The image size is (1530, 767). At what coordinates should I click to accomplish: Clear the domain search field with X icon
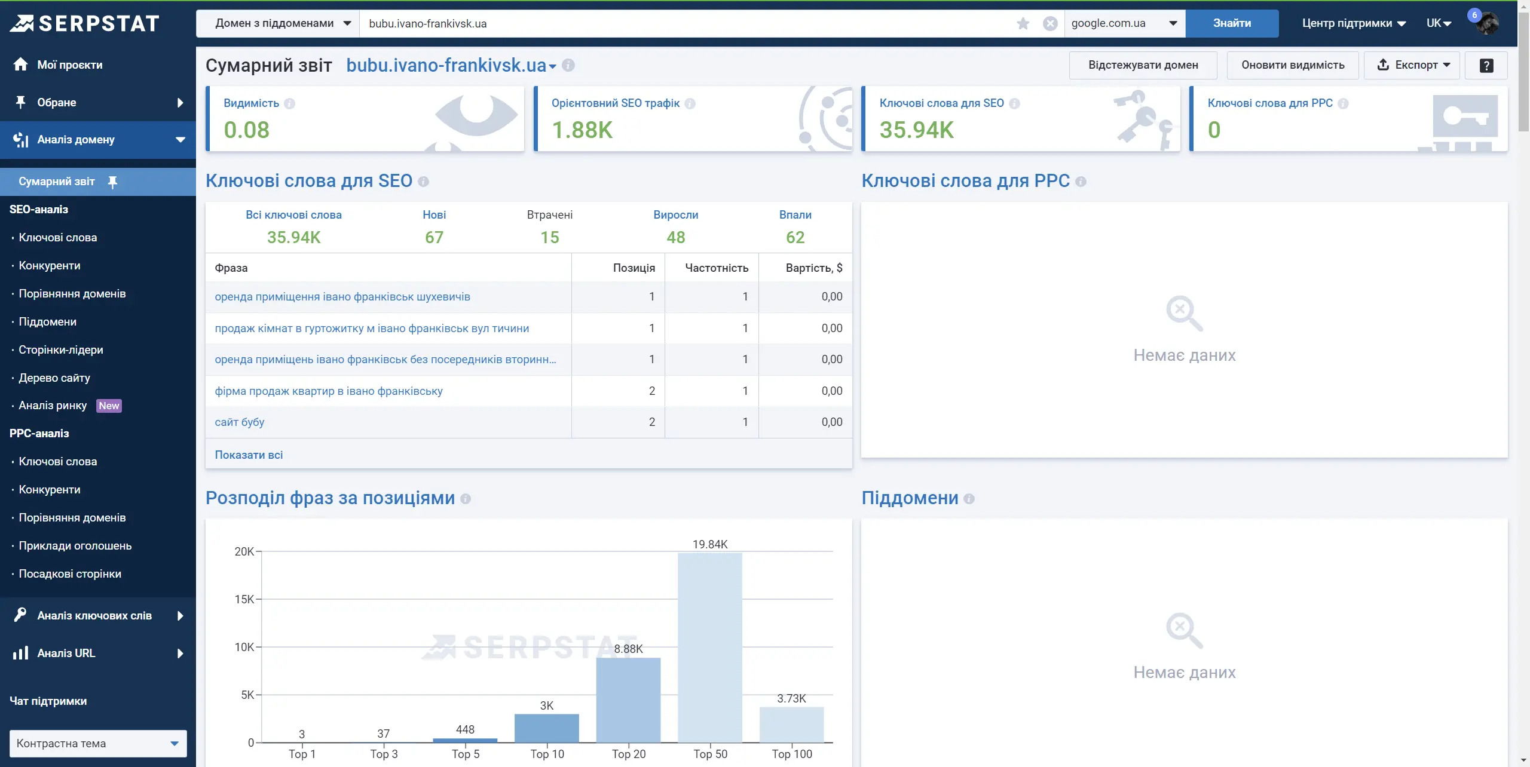[1050, 23]
